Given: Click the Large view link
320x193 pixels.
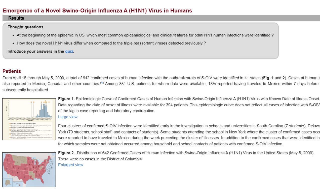Looking at the screenshot, I should [x=68, y=117].
